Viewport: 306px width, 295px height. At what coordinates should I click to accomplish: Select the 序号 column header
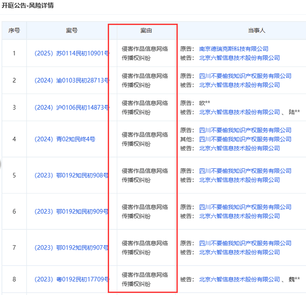click(14, 31)
